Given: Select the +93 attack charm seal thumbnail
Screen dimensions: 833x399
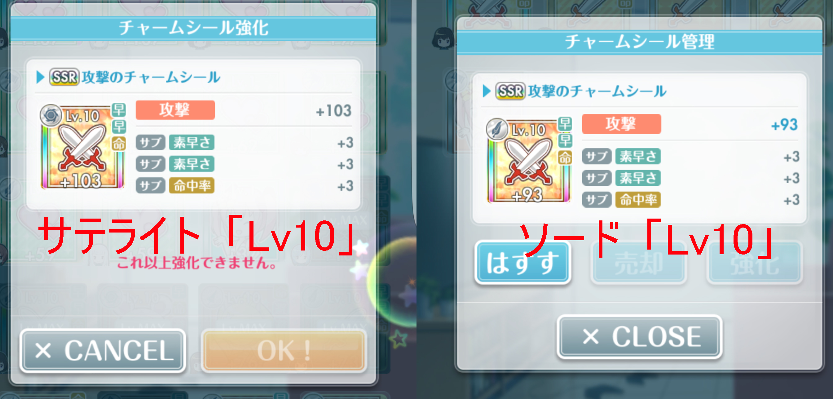Looking at the screenshot, I should pyautogui.click(x=529, y=161).
